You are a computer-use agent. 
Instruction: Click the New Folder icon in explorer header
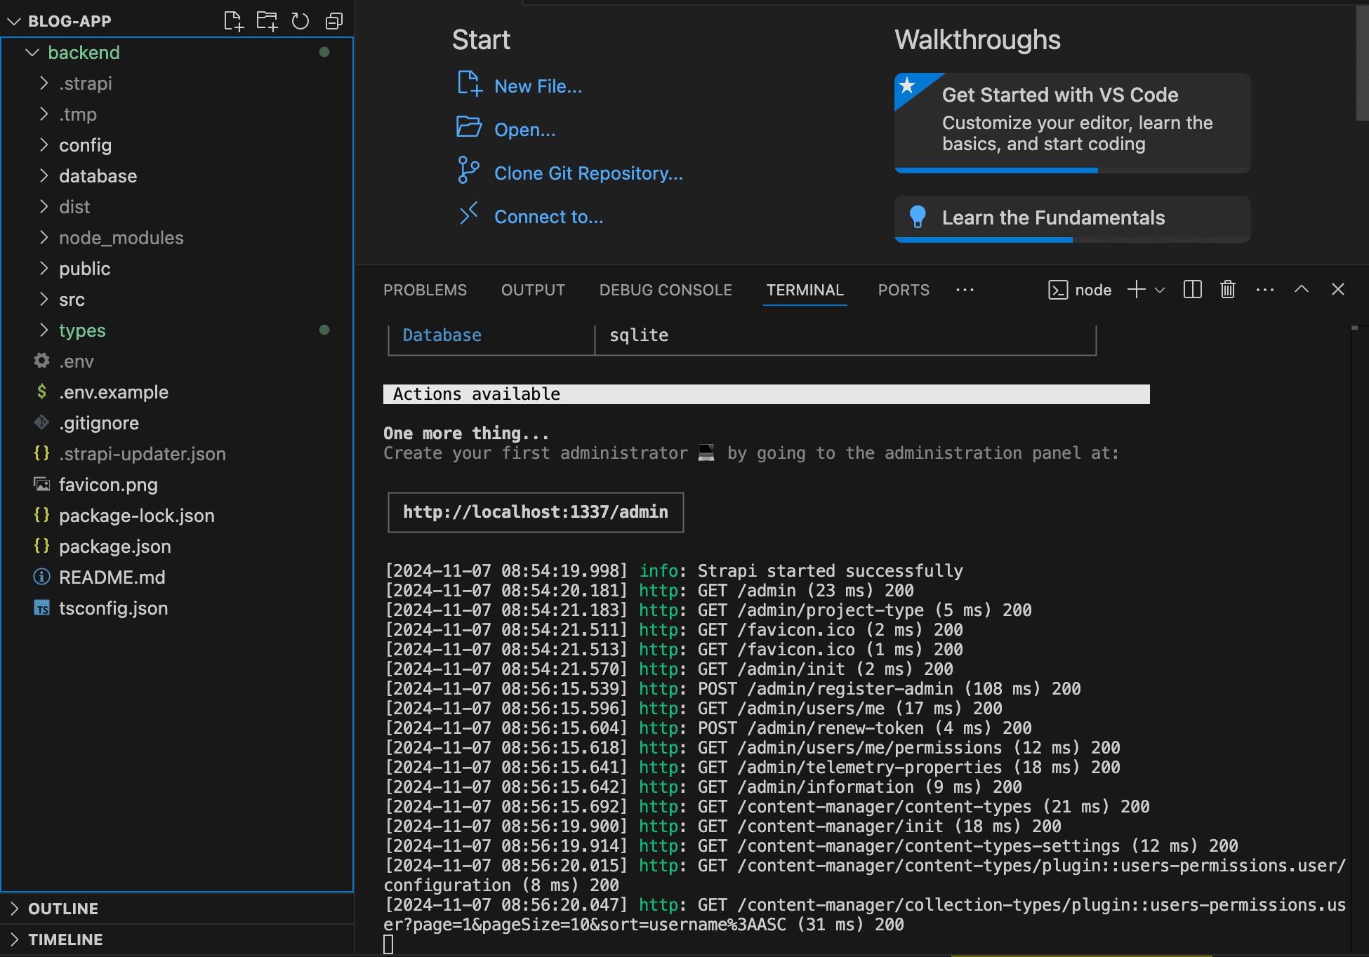point(267,21)
